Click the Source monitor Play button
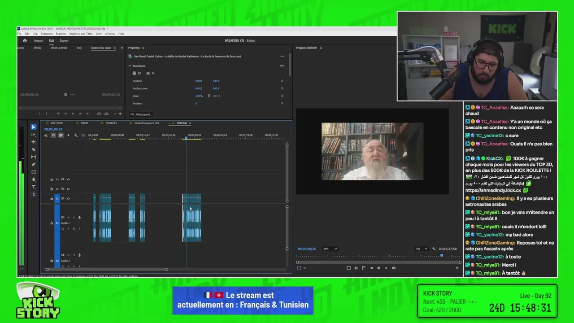Image resolution: width=574 pixels, height=323 pixels. point(73,113)
